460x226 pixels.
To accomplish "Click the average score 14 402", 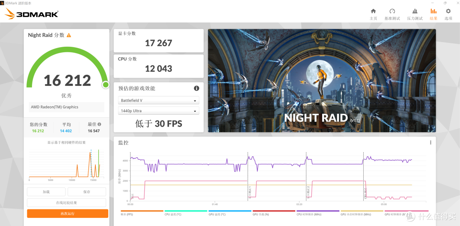I will (x=66, y=131).
